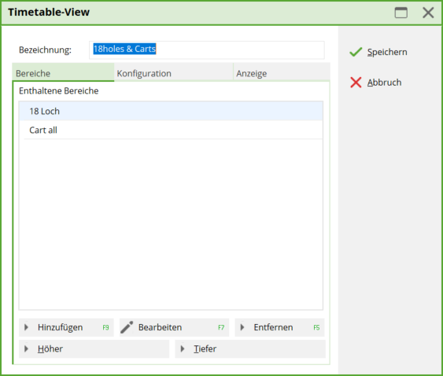Move area down with Tiefer button
Image resolution: width=443 pixels, height=376 pixels.
pos(250,349)
